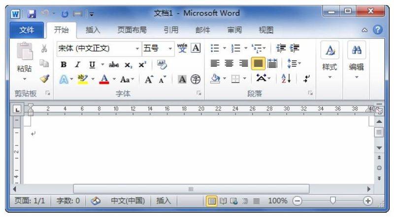The height and width of the screenshot is (217, 394).
Task: Click the Clear Formatting eraser icon
Action: pyautogui.click(x=162, y=65)
